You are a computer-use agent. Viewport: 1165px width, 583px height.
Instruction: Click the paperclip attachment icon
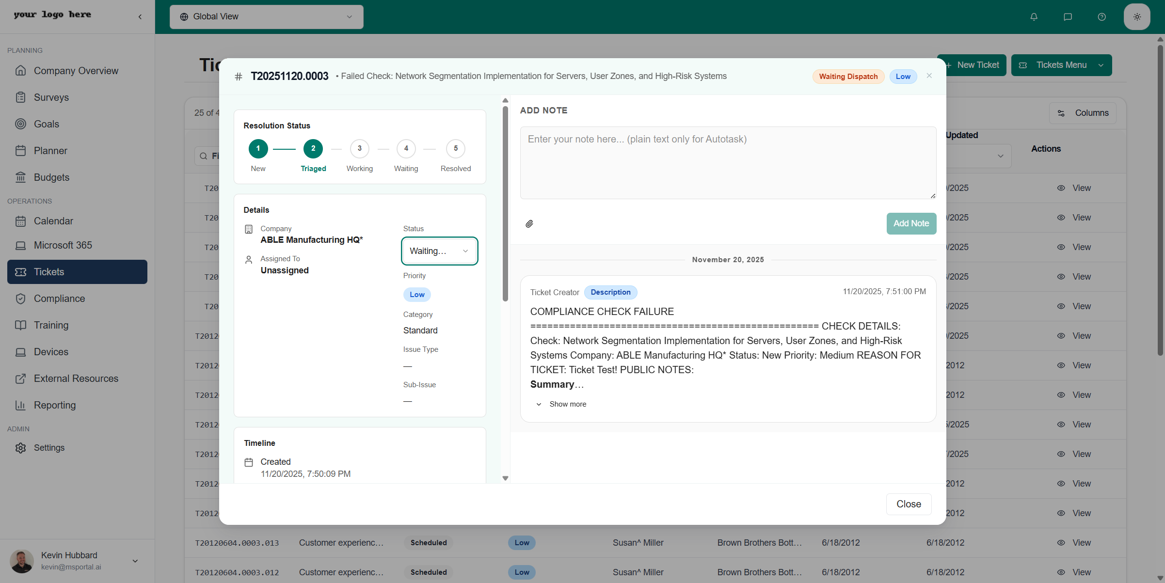coord(529,223)
